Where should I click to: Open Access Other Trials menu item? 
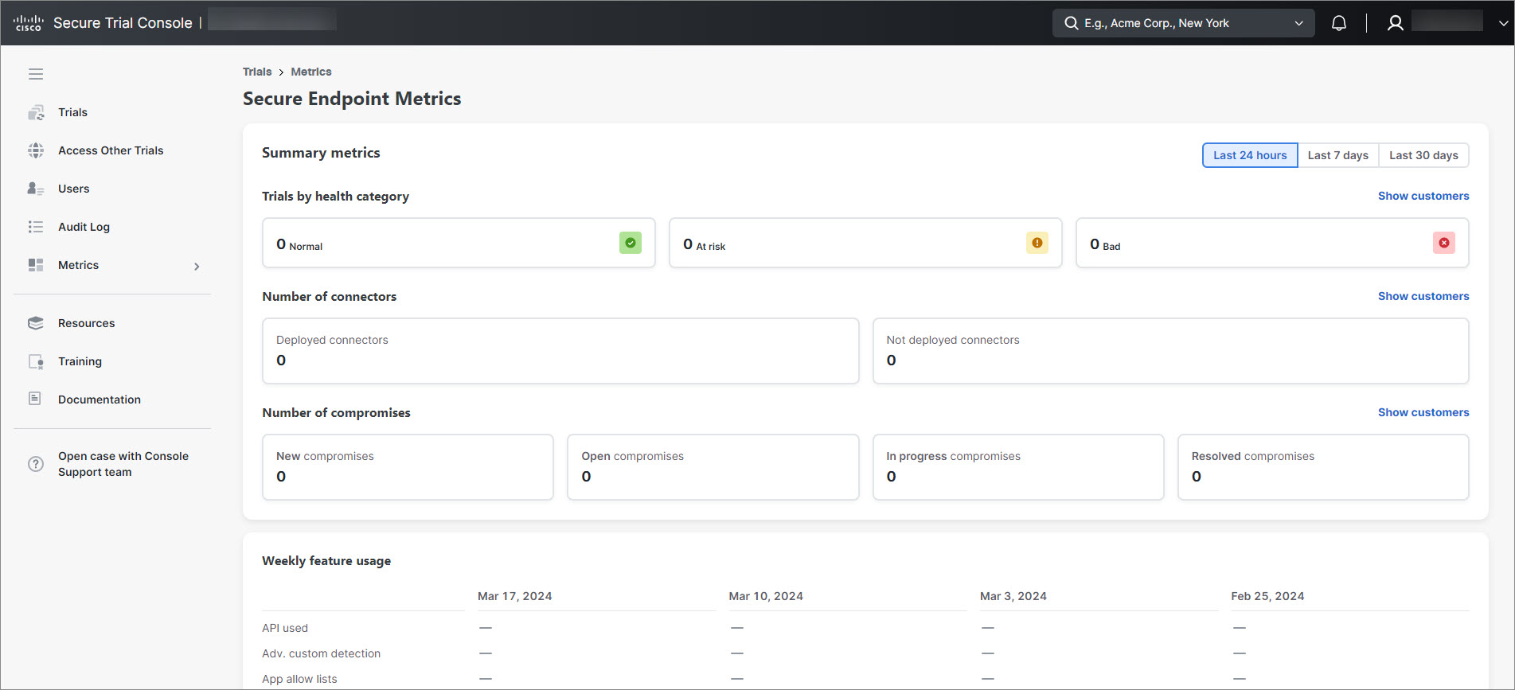112,150
